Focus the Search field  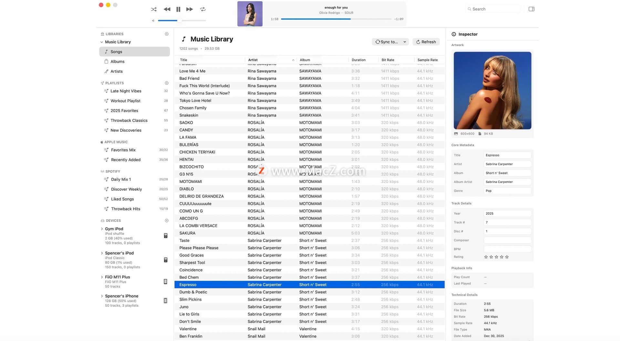pos(493,9)
